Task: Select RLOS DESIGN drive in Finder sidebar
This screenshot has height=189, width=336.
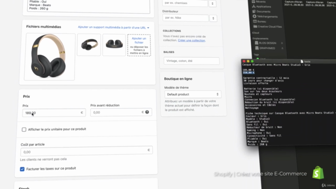Action: tap(267, 43)
